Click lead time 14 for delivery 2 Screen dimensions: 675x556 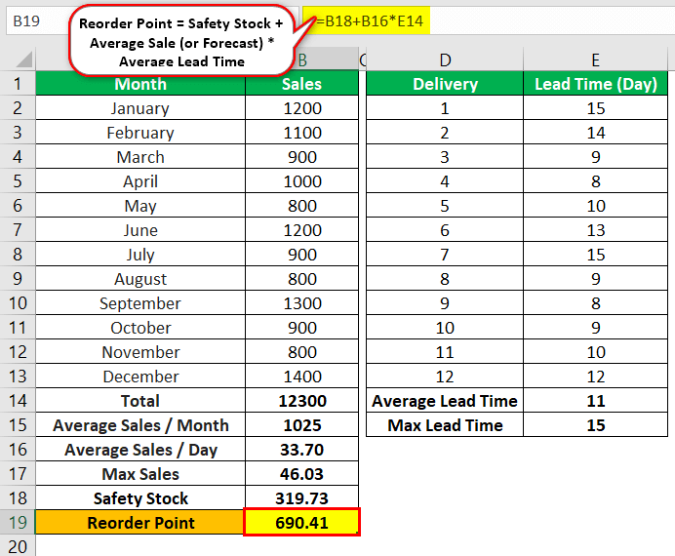[x=595, y=133]
